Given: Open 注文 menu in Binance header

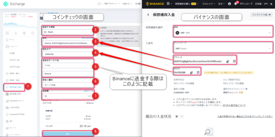Looking at the screenshot, I should [x=221, y=4].
